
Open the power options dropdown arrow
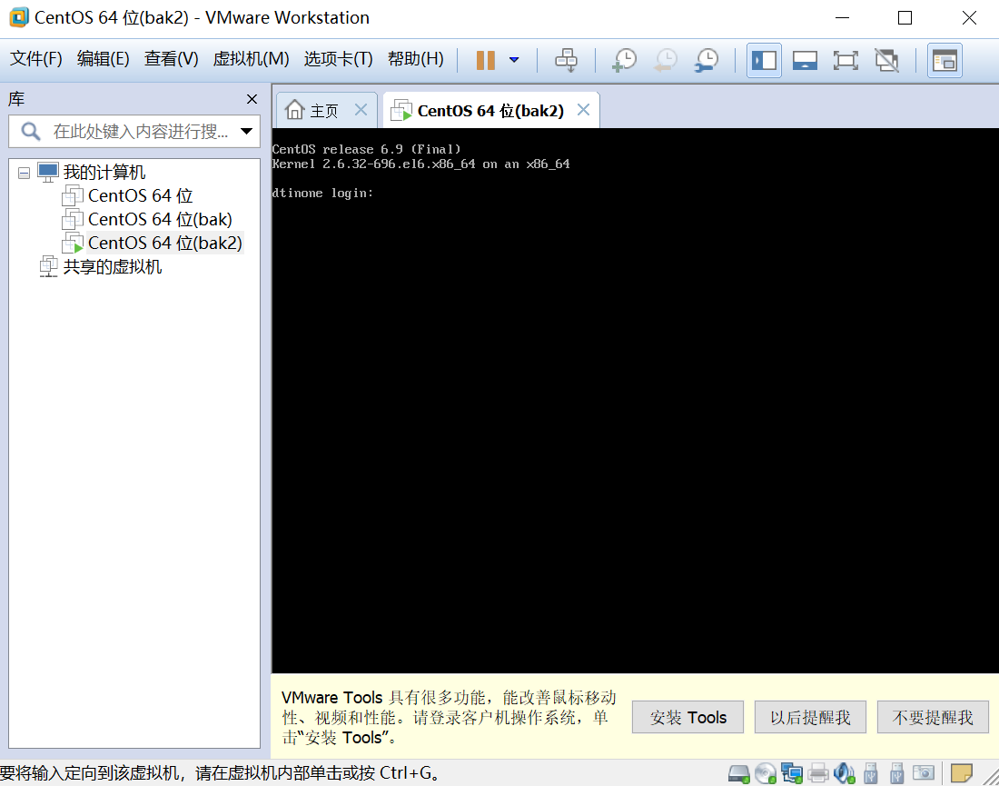tap(514, 60)
